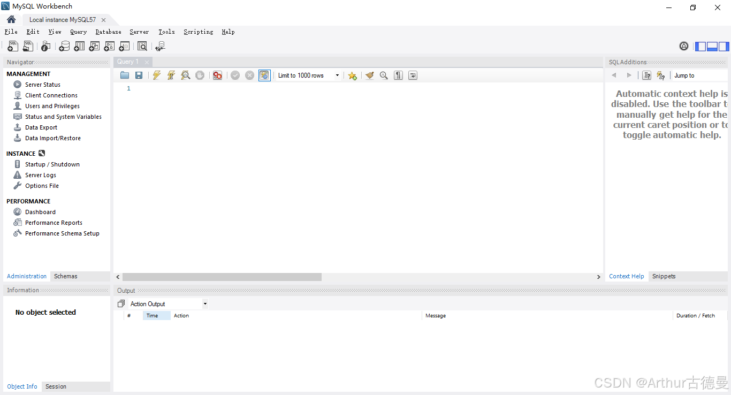Toggle the auto-commit mode button

(264, 75)
